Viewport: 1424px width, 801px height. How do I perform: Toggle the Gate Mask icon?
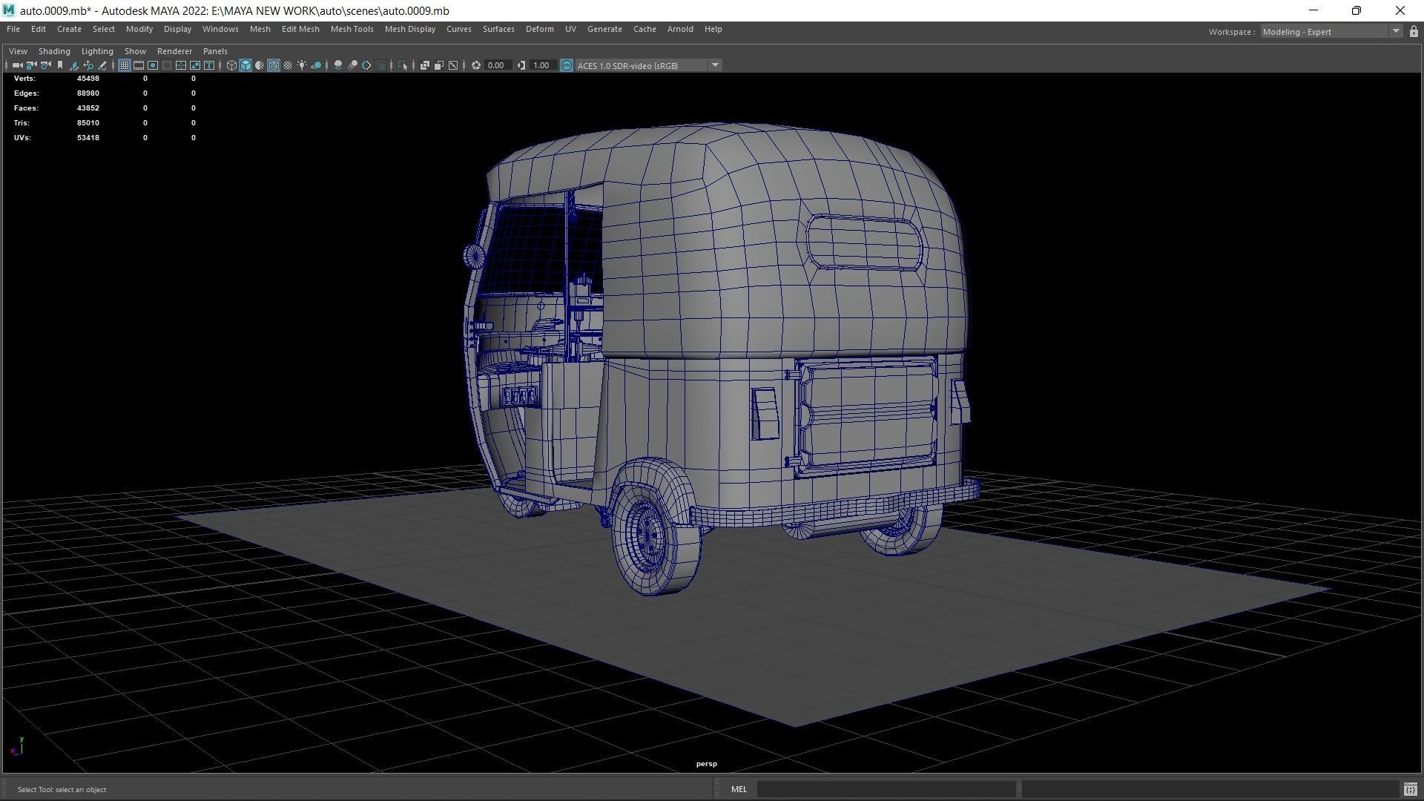pyautogui.click(x=167, y=65)
